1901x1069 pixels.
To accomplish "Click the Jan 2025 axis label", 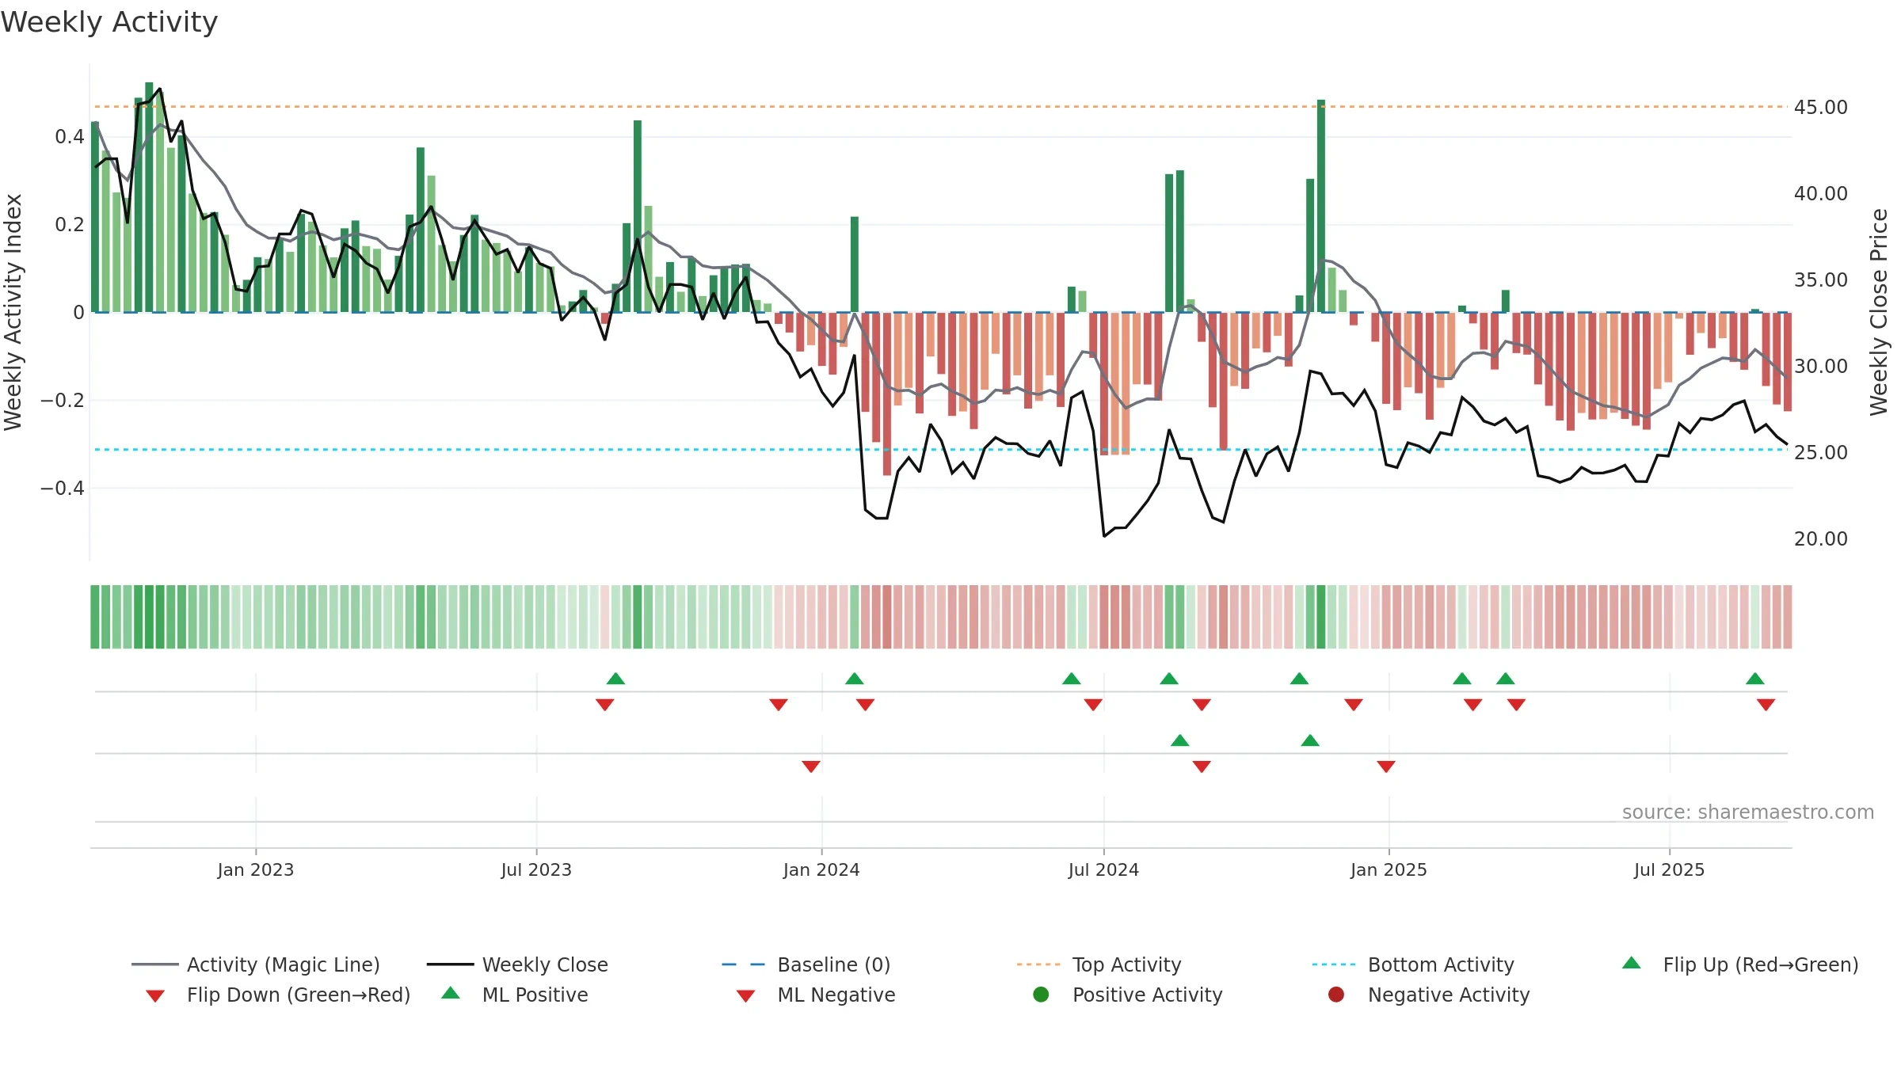I will coord(1389,870).
